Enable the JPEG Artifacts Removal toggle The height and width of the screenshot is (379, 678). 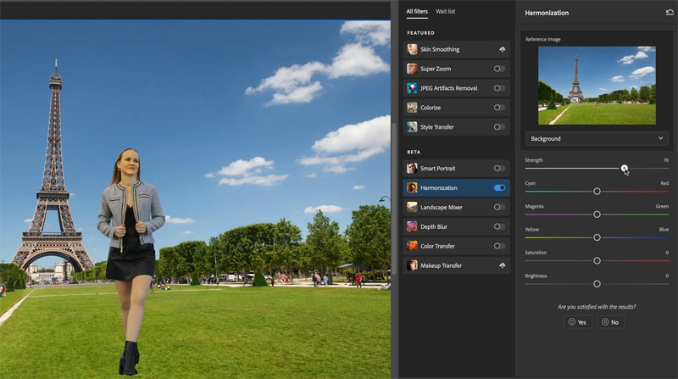tap(499, 88)
